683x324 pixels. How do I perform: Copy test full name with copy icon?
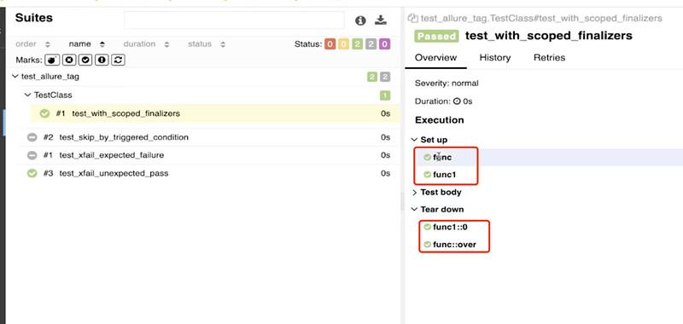[x=412, y=18]
